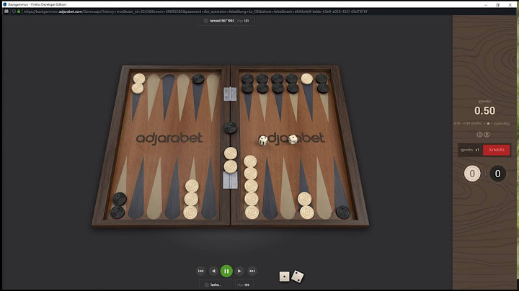Click the top player's avatar icon
The width and height of the screenshot is (519, 291).
(x=206, y=20)
